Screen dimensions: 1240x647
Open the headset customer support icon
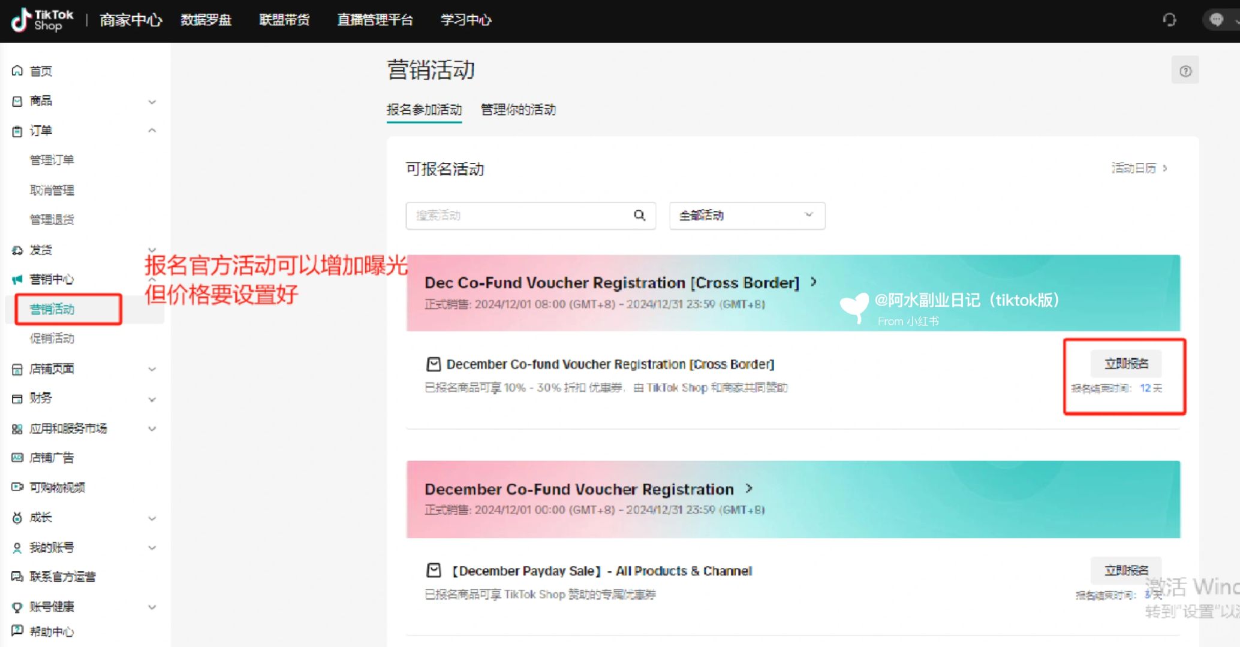(1169, 20)
